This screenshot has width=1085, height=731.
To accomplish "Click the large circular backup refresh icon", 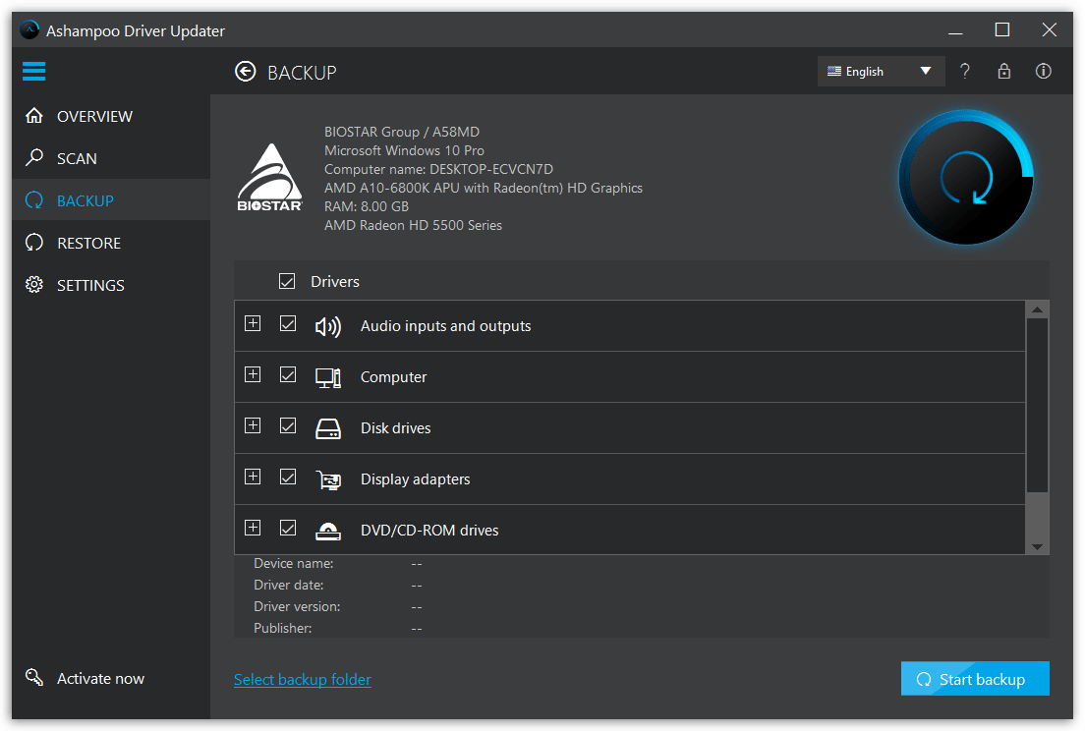I will [x=966, y=178].
